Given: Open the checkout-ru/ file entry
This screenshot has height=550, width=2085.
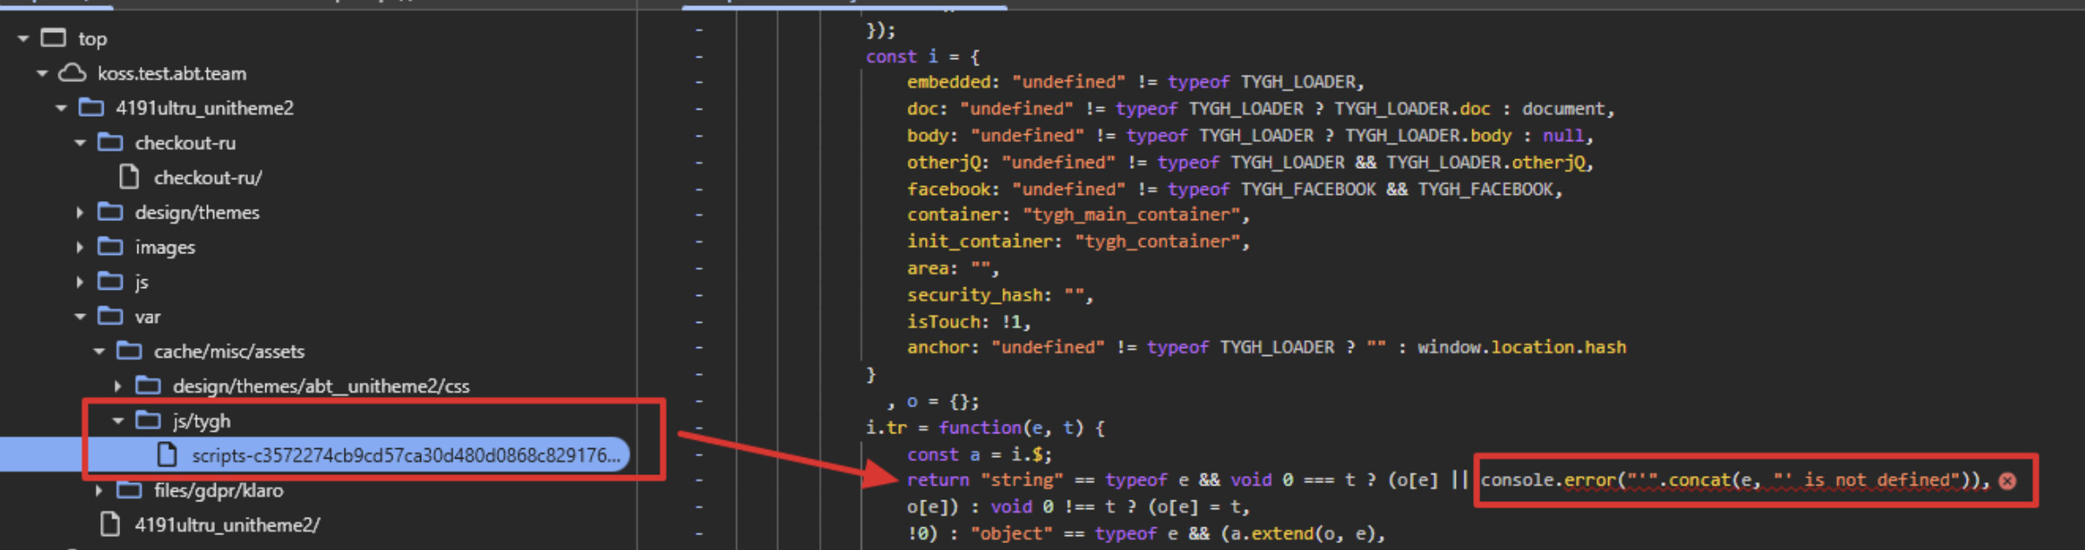Looking at the screenshot, I should (x=208, y=178).
